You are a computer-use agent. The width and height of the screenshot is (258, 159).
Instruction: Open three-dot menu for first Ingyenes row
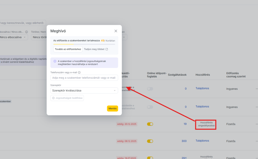coord(256,89)
